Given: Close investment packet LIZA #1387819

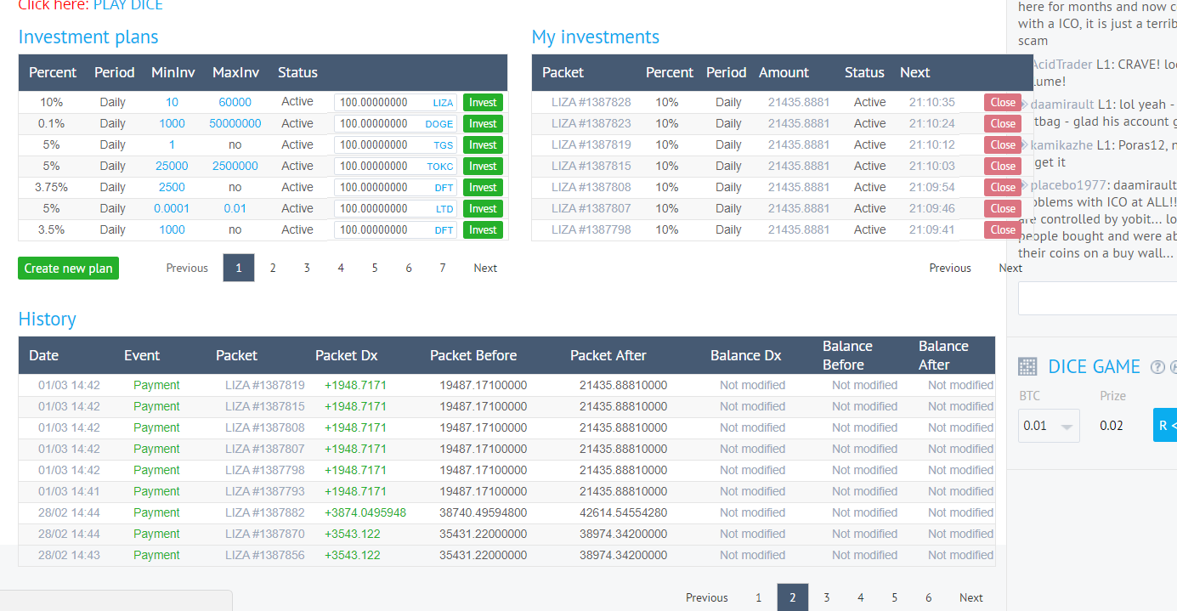Looking at the screenshot, I should pos(1003,144).
